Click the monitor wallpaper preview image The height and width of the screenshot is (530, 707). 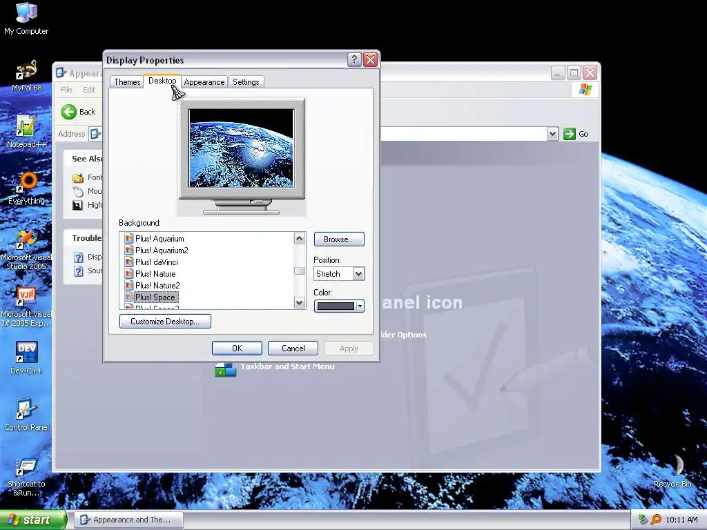[x=241, y=148]
